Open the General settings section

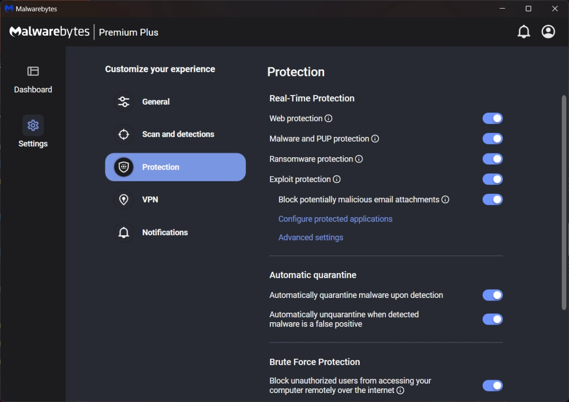coord(156,102)
